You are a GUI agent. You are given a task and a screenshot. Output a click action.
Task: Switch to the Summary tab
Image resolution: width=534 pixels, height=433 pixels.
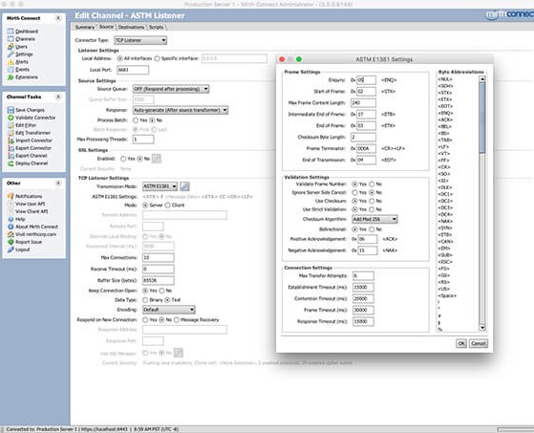(84, 28)
